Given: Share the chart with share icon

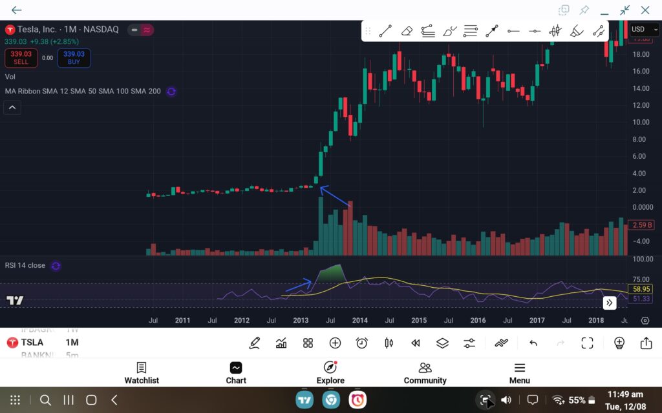Looking at the screenshot, I should coord(646,343).
